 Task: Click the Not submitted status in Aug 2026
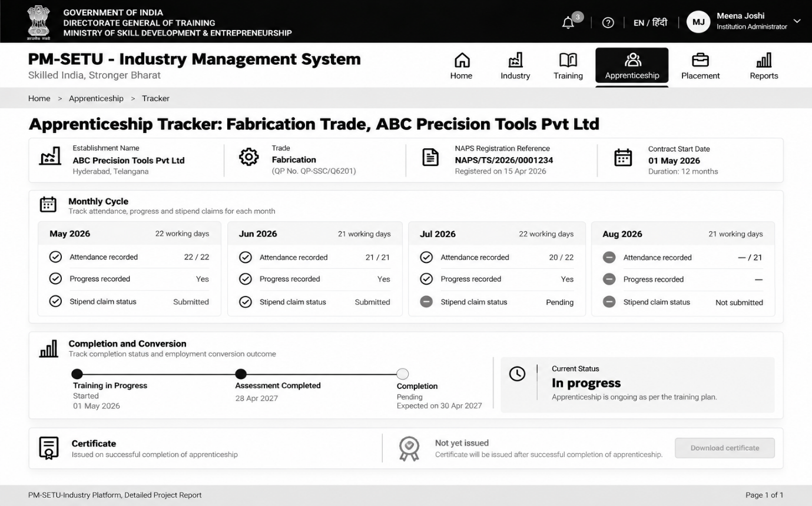click(739, 302)
